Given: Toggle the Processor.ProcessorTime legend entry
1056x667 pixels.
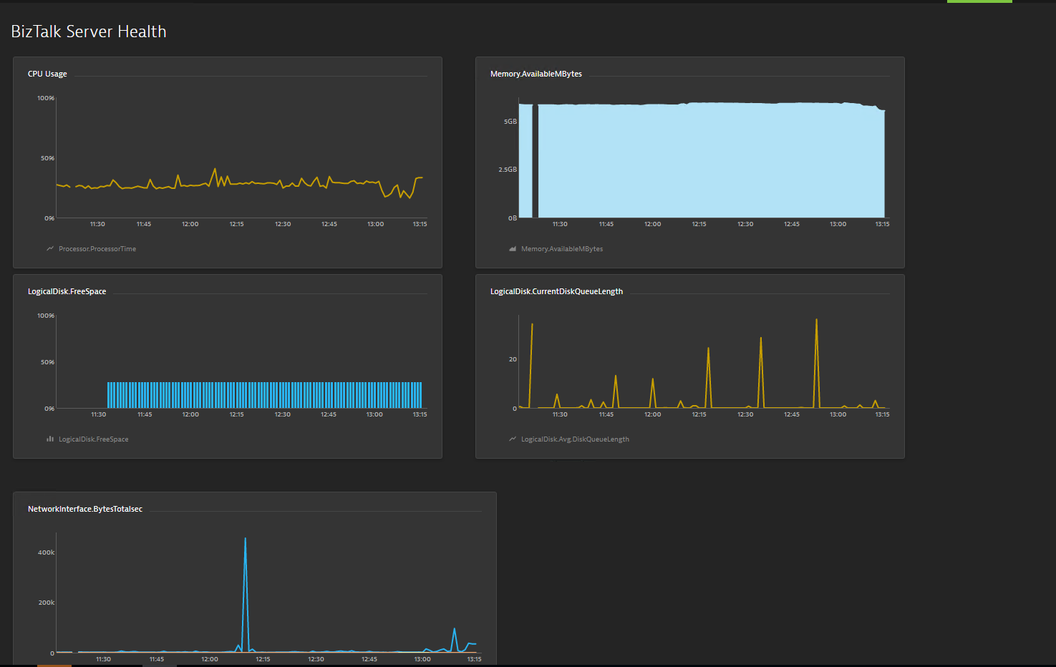Looking at the screenshot, I should (97, 249).
